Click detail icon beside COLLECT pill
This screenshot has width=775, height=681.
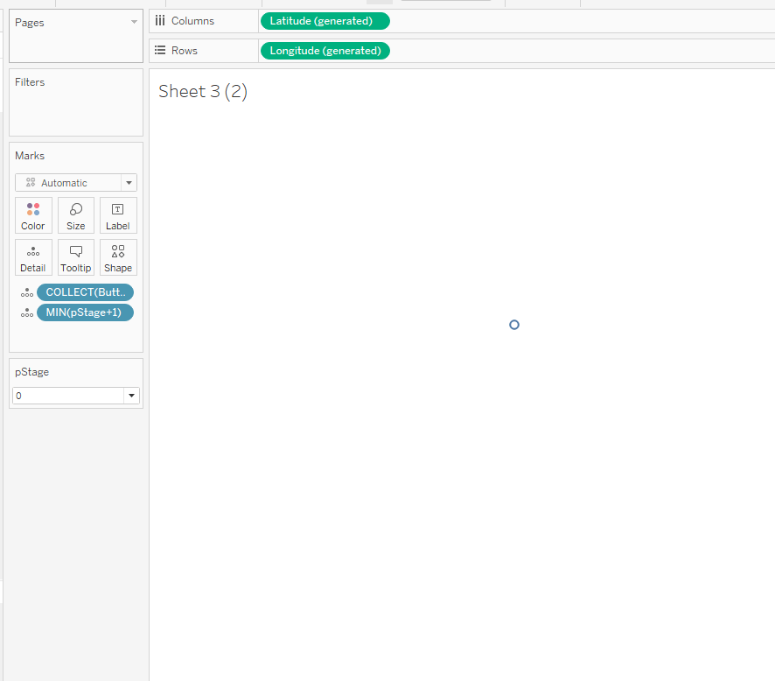click(x=27, y=293)
